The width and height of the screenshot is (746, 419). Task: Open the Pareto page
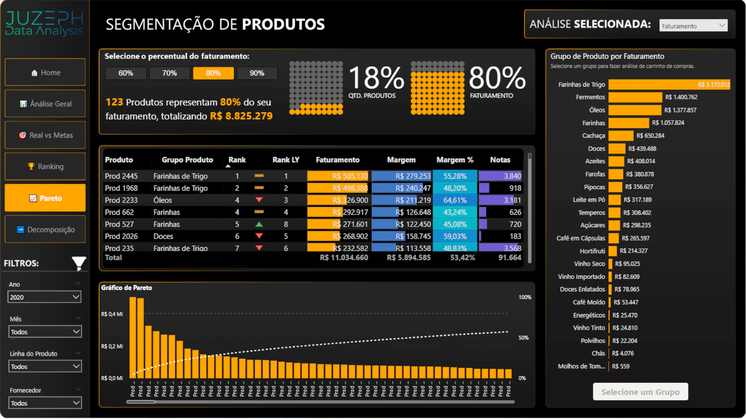45,198
